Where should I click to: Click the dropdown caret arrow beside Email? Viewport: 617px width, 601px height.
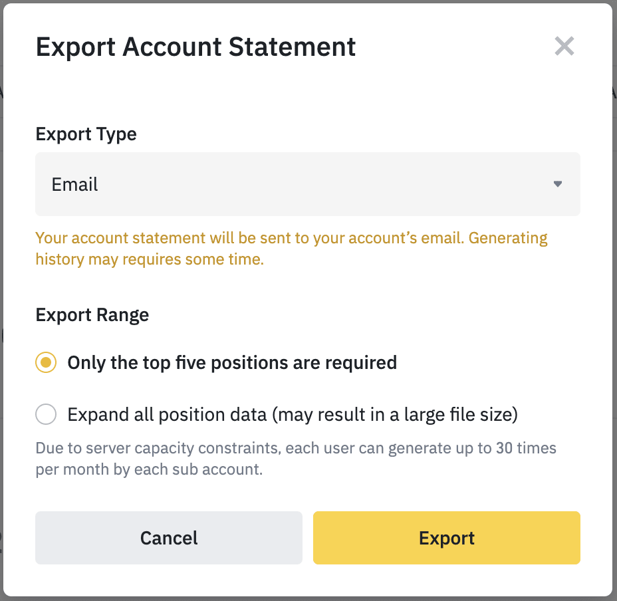click(x=558, y=184)
